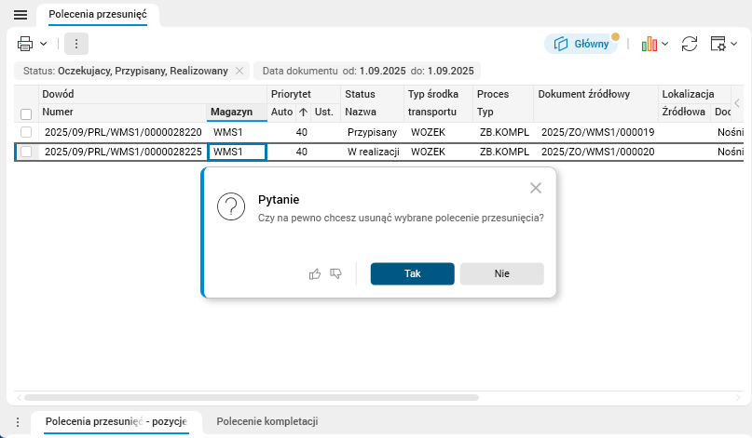Click the ZB.KOMPL cell in first row

(x=504, y=132)
